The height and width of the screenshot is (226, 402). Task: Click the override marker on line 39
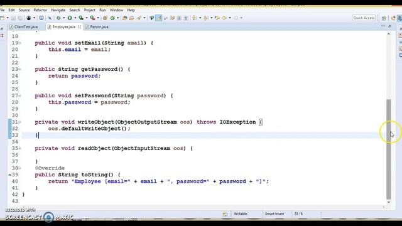tap(10, 175)
